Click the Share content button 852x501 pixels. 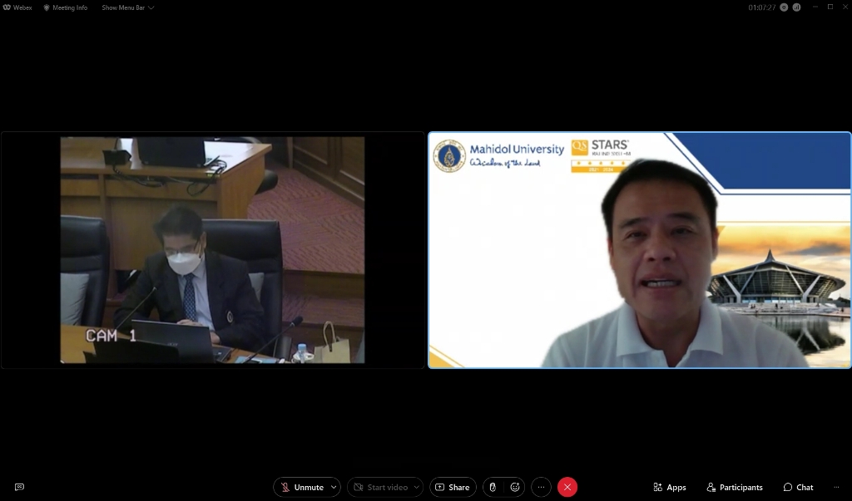pos(453,487)
